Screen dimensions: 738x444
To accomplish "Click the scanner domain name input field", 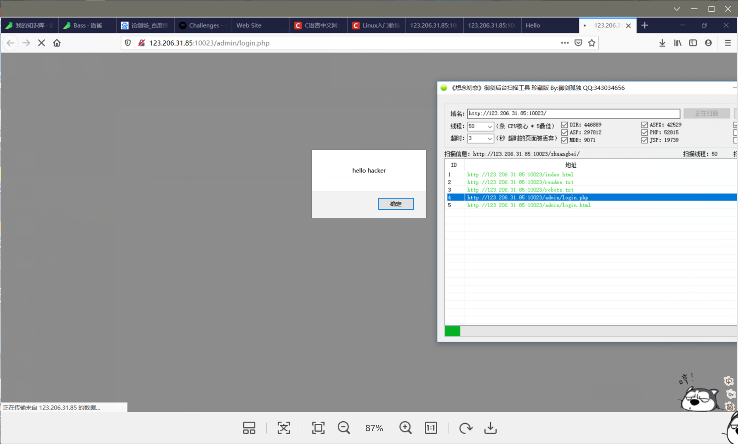I will pos(573,113).
